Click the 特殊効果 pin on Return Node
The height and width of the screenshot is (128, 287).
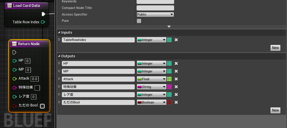[15, 88]
